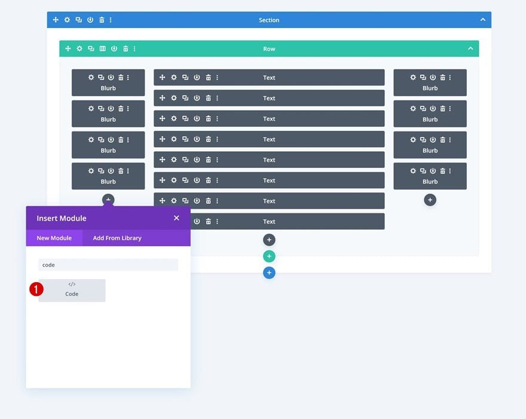Switch to Add From Library tab
Viewport: 526px width, 419px height.
(x=117, y=238)
